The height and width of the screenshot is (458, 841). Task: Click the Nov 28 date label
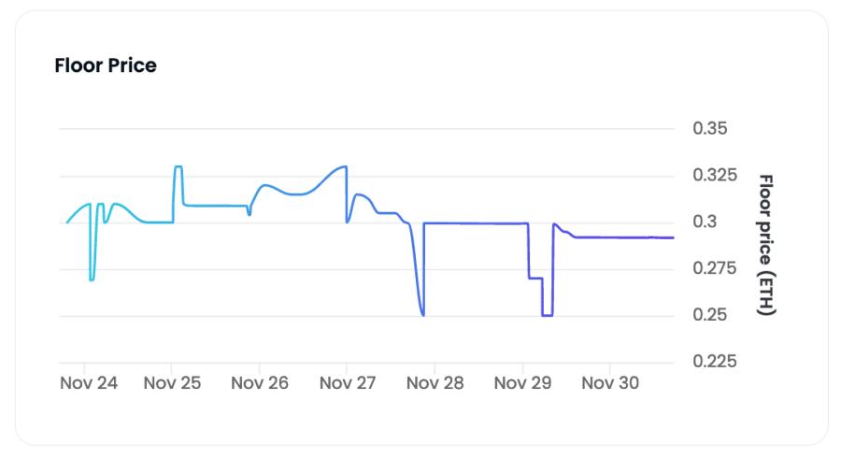(435, 383)
